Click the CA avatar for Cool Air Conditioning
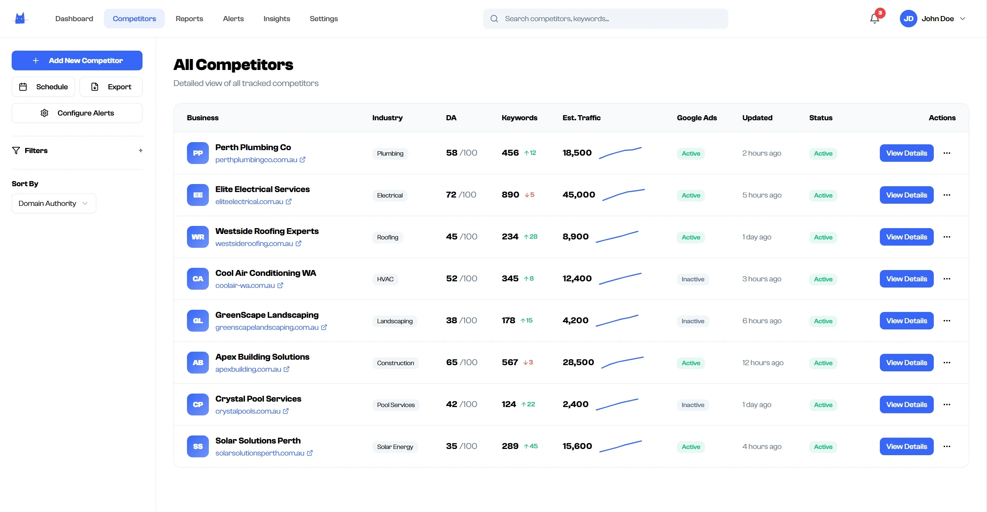The image size is (987, 512). (198, 279)
